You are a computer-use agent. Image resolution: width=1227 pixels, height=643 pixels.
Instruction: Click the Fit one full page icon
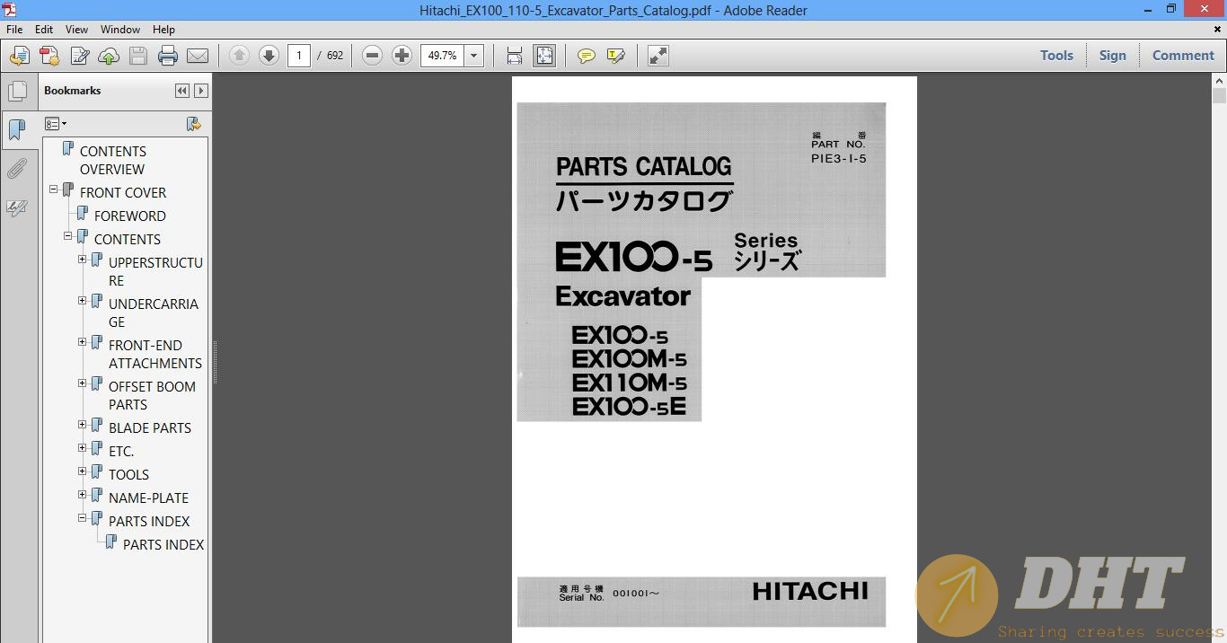tap(544, 56)
